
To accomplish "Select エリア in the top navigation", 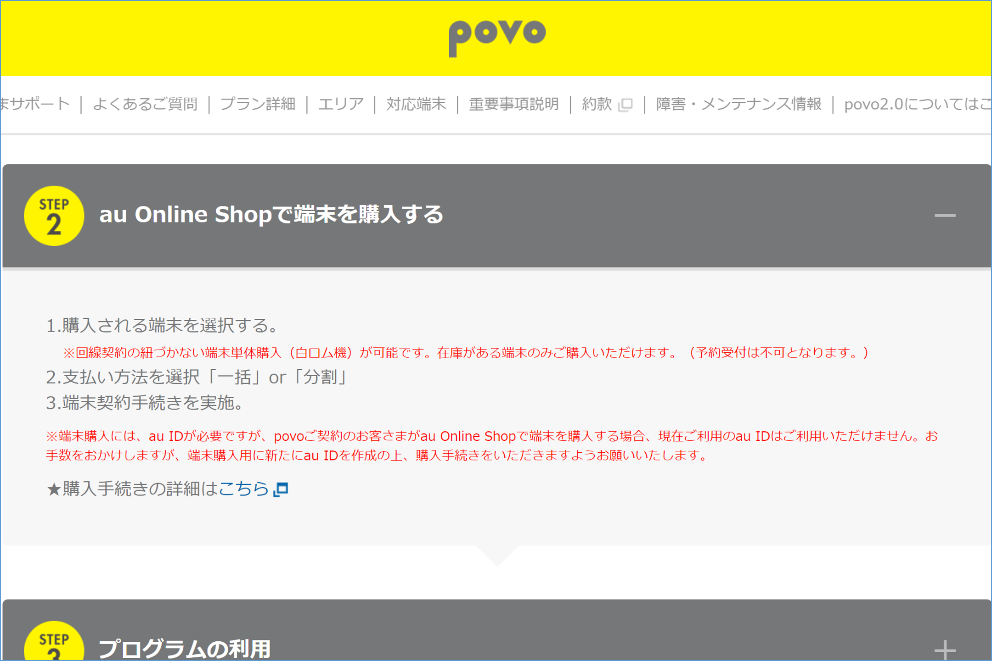I will click(x=341, y=104).
